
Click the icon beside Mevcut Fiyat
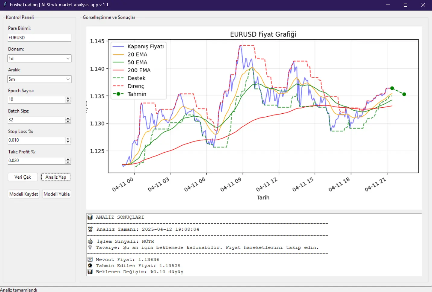(x=90, y=259)
